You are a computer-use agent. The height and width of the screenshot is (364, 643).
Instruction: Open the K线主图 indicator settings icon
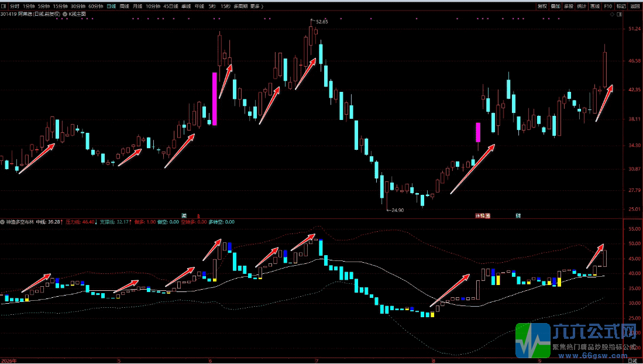[x=65, y=14]
